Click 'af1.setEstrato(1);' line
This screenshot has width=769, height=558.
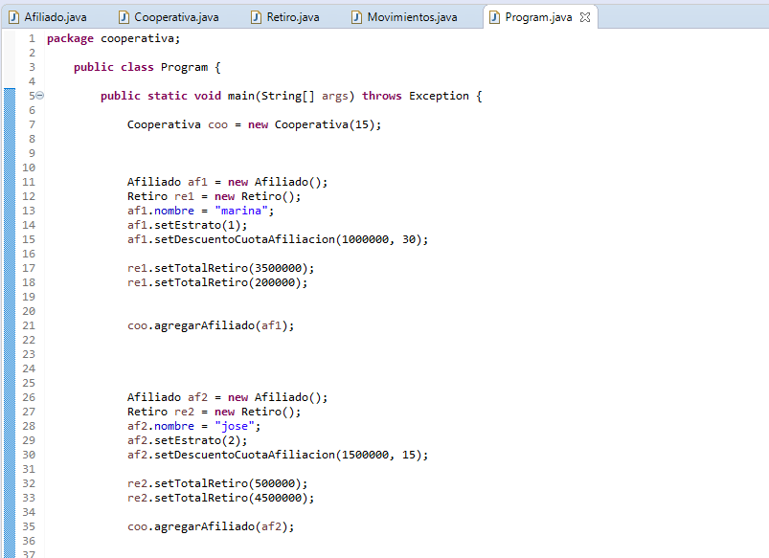pos(188,225)
